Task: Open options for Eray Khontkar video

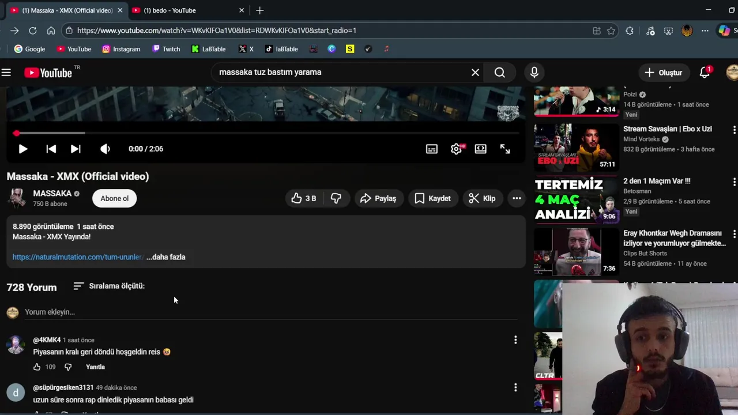Action: point(734,234)
